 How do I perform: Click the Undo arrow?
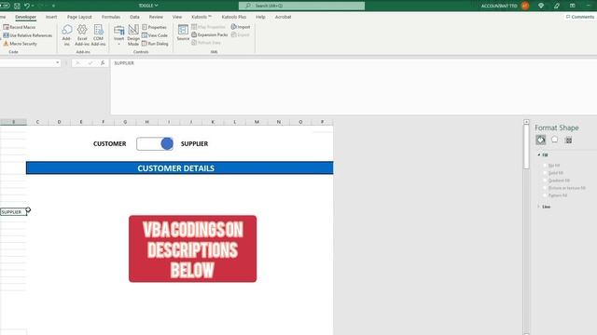(x=27, y=6)
